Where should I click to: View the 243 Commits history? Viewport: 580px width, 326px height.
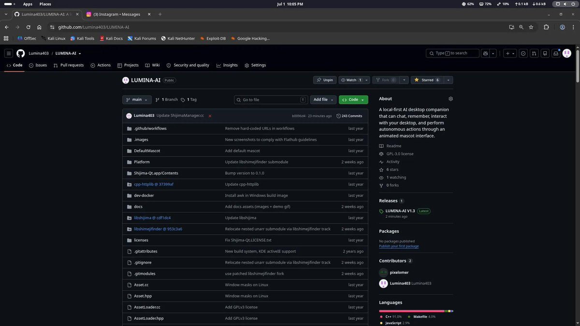349,116
